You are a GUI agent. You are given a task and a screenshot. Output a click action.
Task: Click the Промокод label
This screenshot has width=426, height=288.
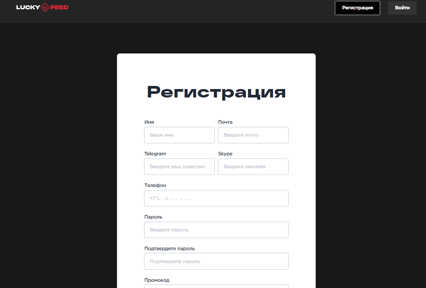click(157, 280)
